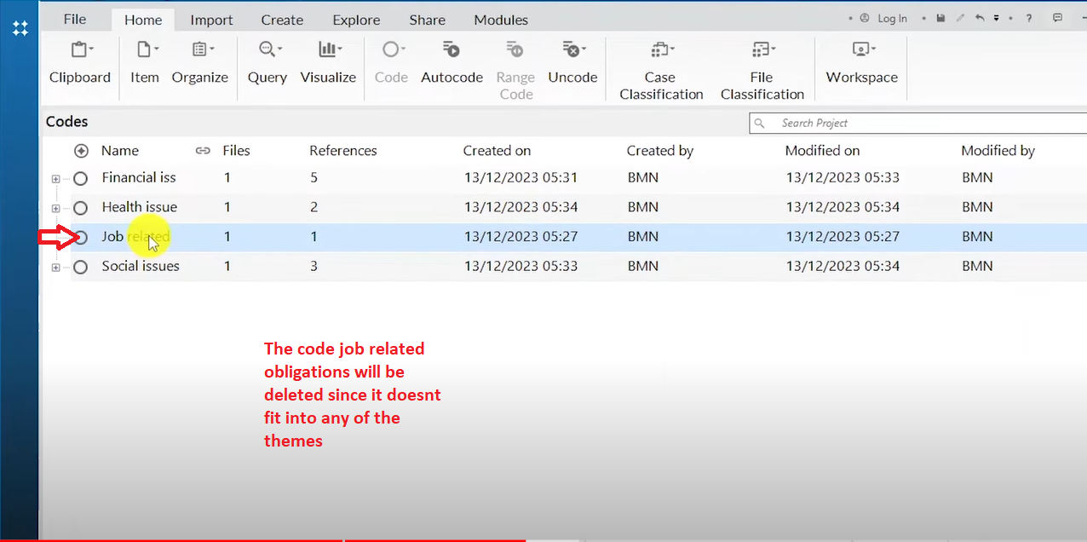Switch to the Modules tab

[x=501, y=20]
